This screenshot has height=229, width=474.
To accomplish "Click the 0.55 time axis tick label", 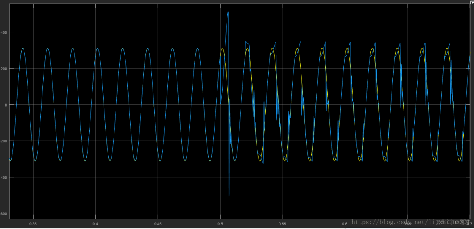I will [282, 224].
